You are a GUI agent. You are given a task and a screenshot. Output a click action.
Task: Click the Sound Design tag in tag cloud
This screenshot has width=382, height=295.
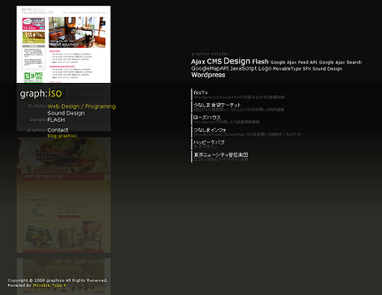(328, 69)
